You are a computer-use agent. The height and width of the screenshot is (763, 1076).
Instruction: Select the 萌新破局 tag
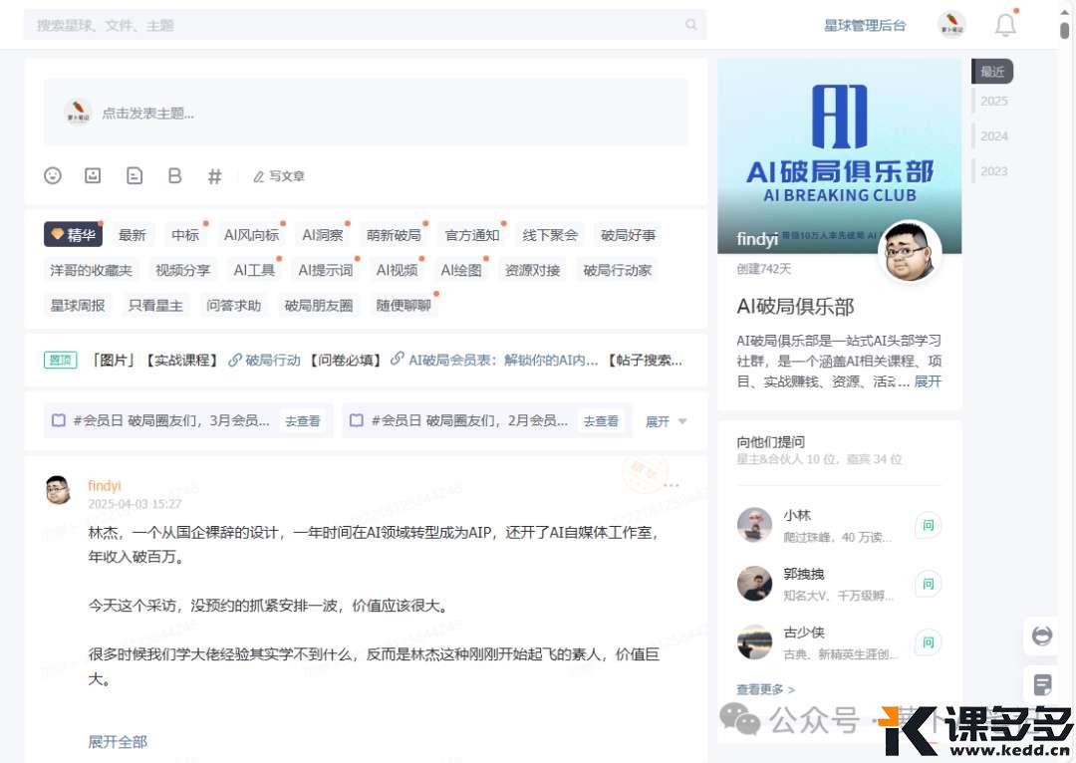394,235
